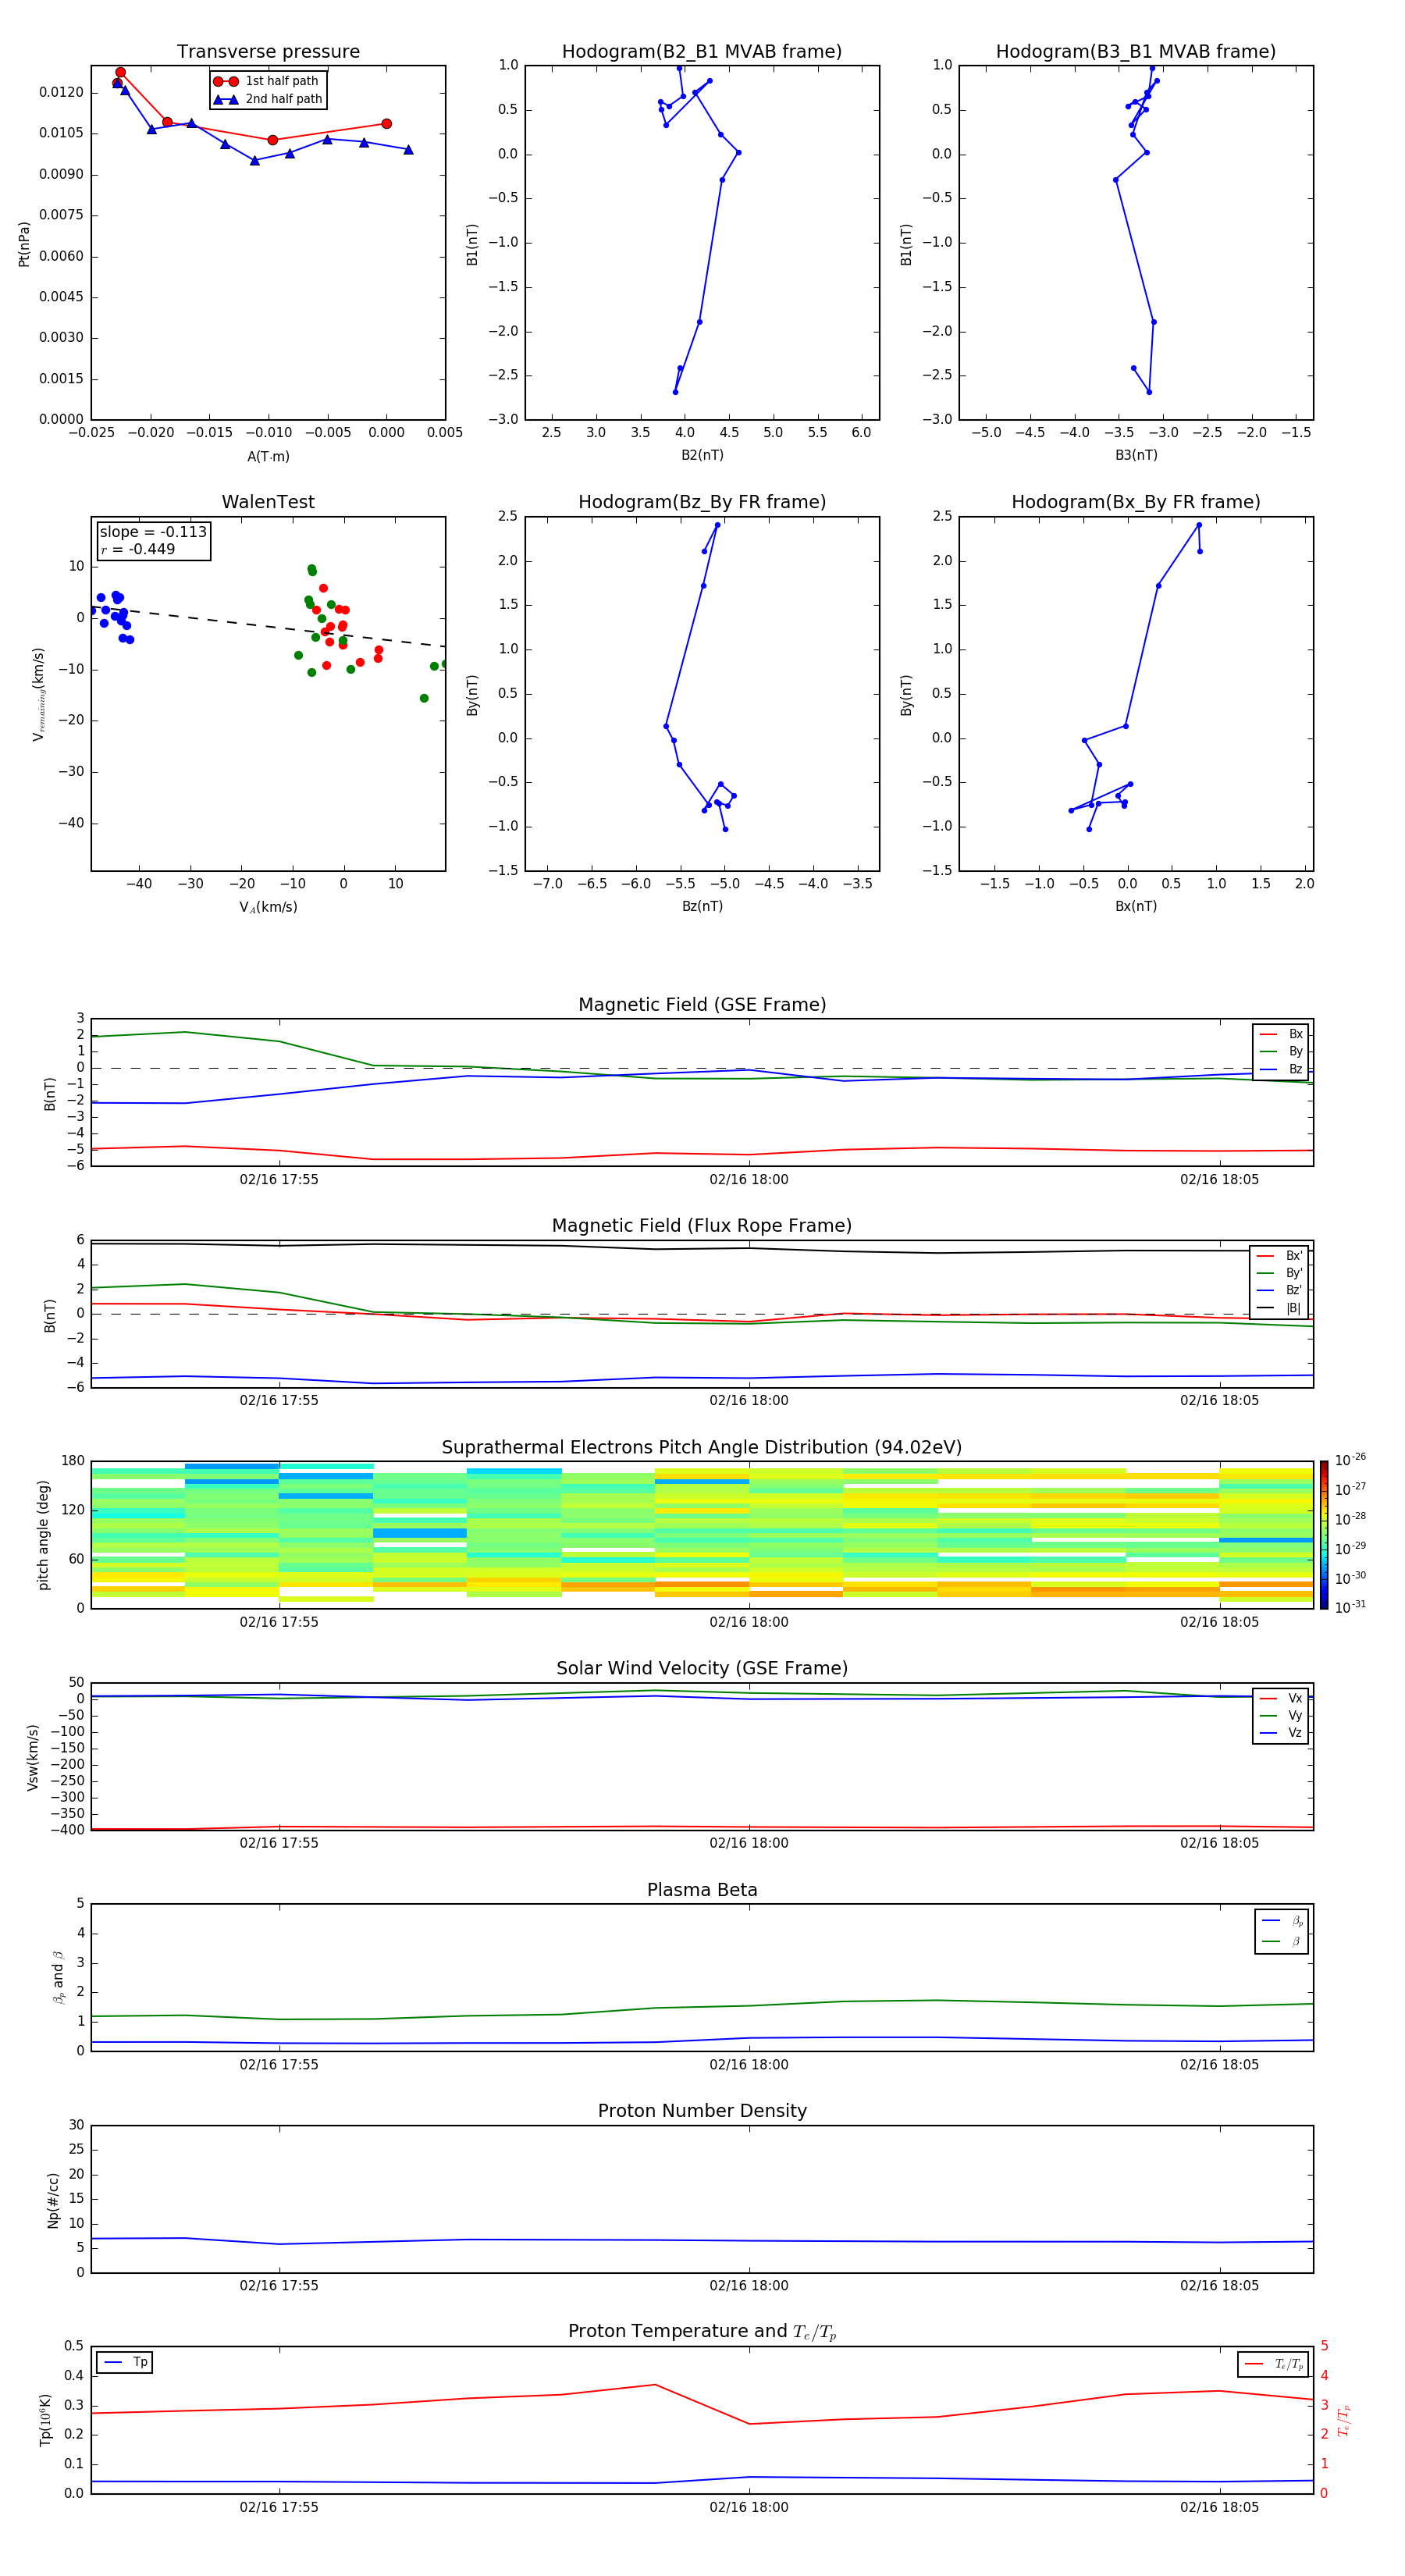Viewport: 1405px width, 2576px height.
Task: Select "Vx" in the velocity legend
Action: pyautogui.click(x=1282, y=1698)
